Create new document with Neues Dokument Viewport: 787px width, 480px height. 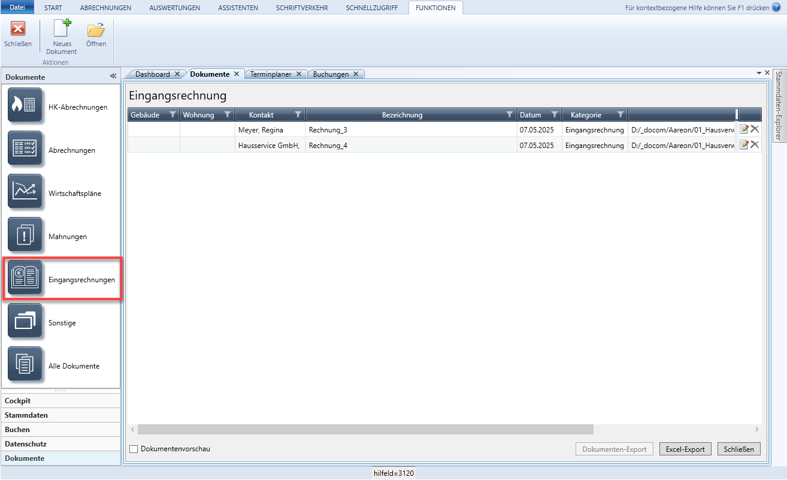tap(61, 37)
